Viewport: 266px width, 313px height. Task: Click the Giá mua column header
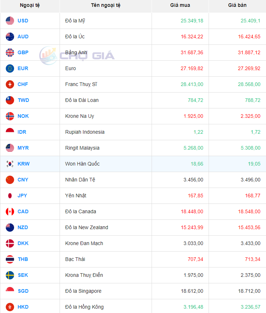click(180, 5)
